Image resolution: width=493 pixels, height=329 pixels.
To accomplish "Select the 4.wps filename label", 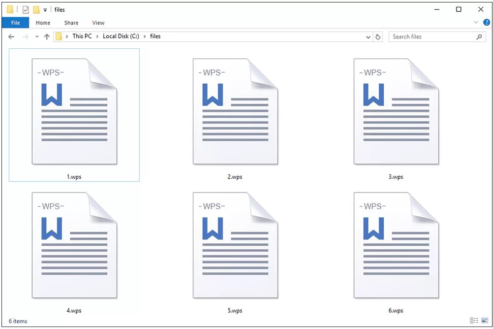I will point(74,310).
